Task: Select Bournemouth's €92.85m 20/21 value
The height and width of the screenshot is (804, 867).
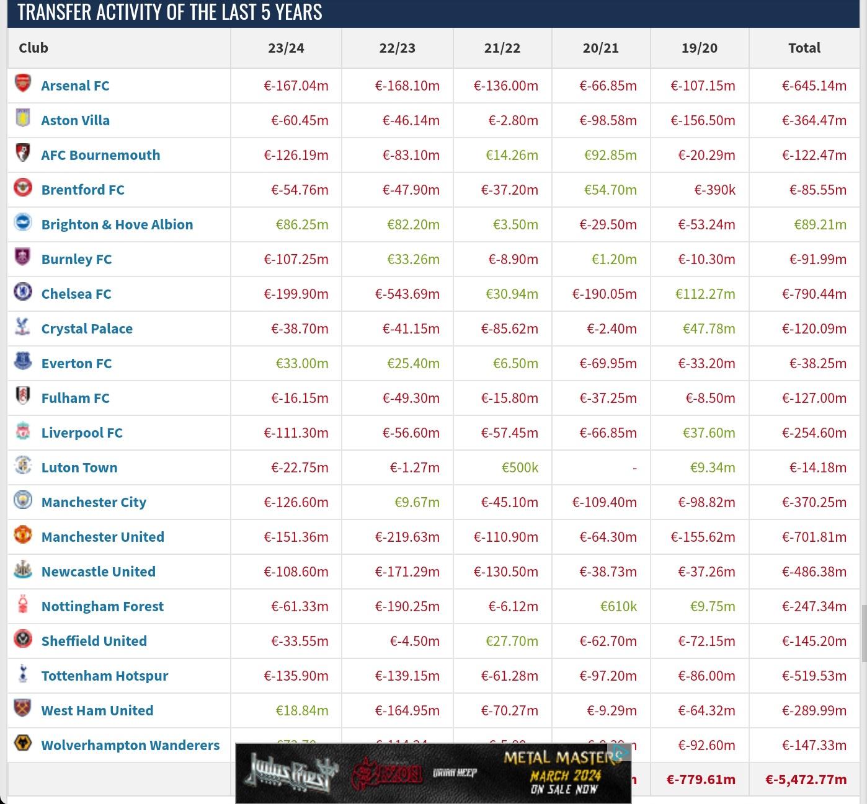Action: tap(610, 155)
